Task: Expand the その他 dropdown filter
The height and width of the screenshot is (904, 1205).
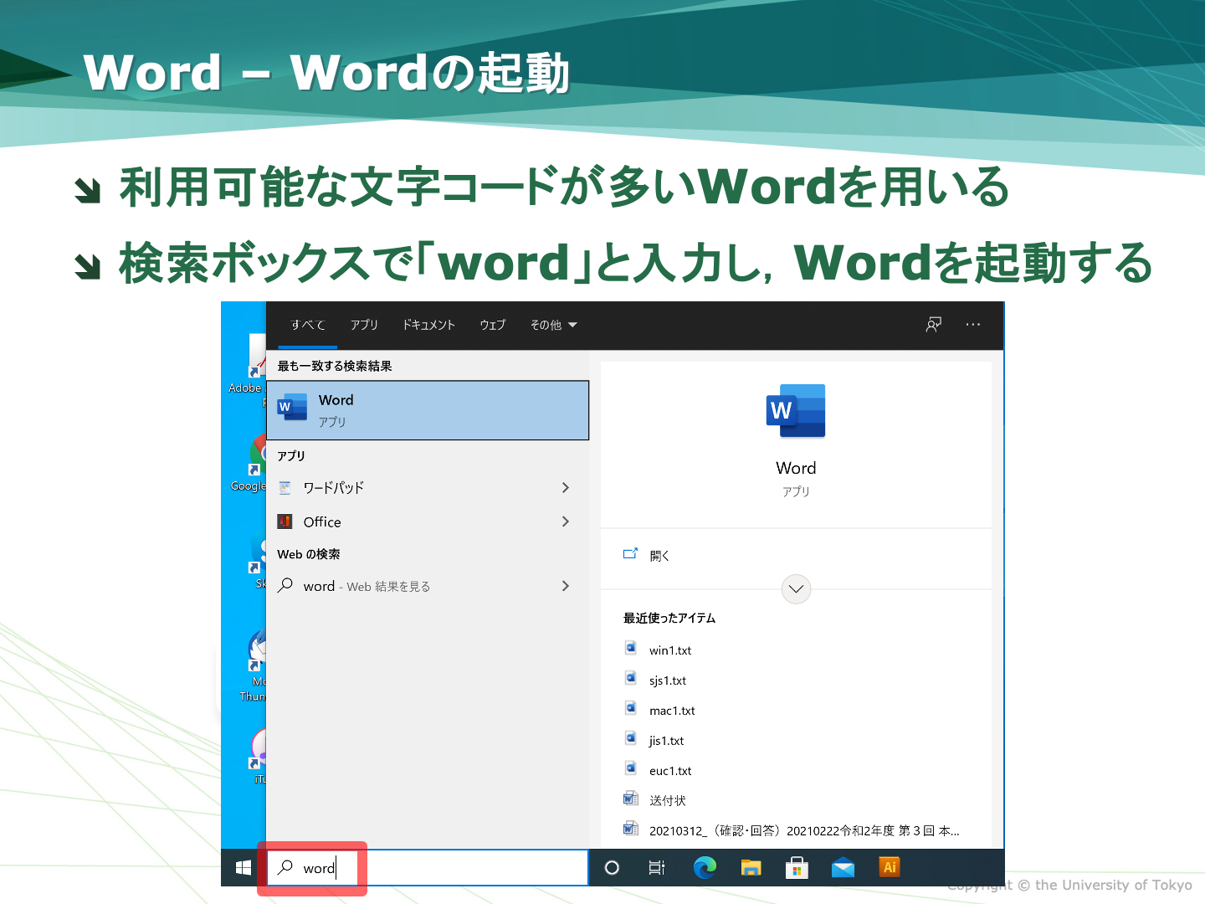Action: (554, 325)
